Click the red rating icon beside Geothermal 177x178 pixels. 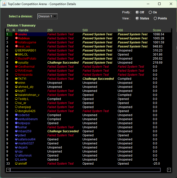(16, 66)
